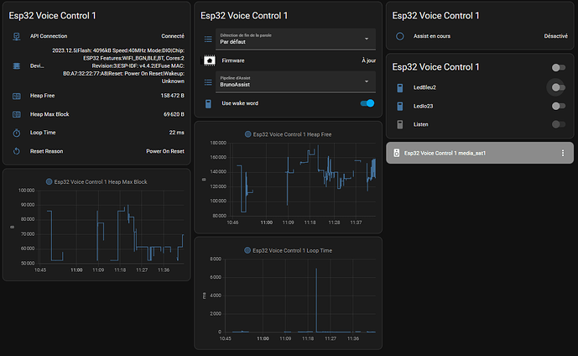Click the Loop Time graph legend item
This screenshot has height=356, width=578.
click(288, 250)
